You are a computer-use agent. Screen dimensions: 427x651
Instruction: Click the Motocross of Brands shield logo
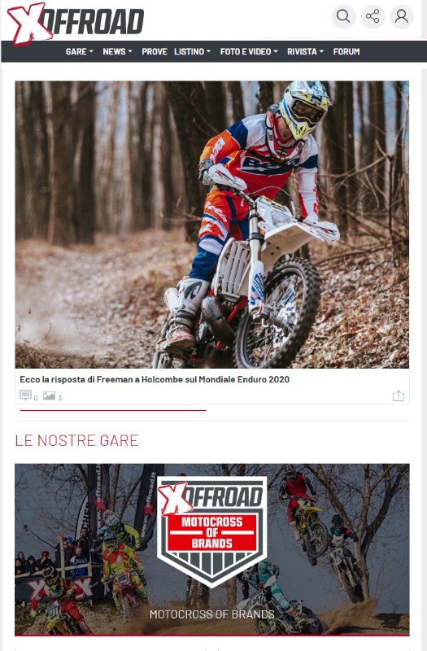point(212,531)
